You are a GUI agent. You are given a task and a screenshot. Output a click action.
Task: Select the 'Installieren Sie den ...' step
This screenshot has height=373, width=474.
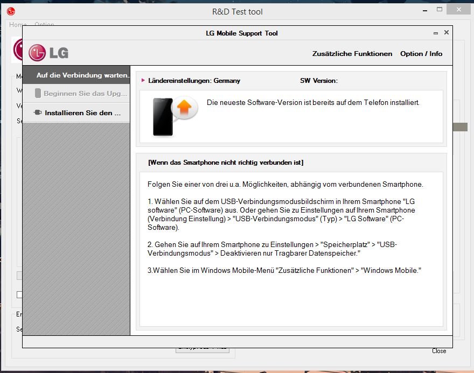tap(76, 112)
